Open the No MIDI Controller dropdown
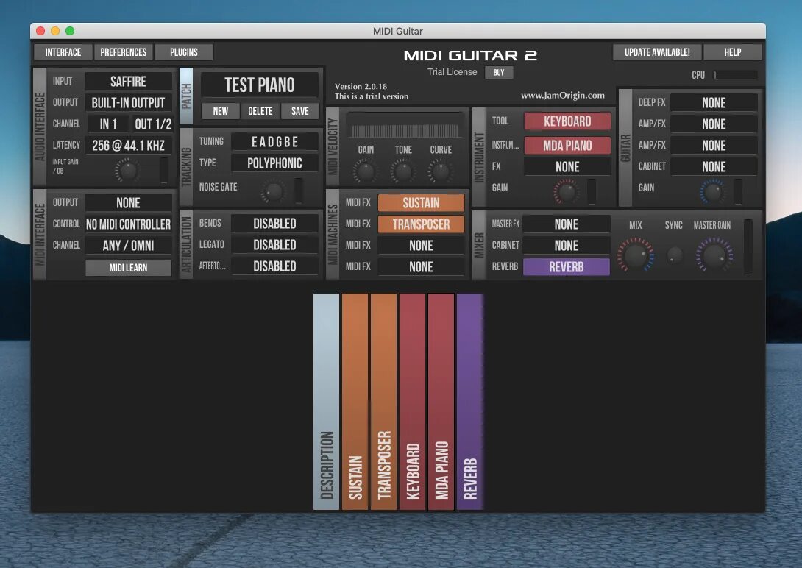Viewport: 802px width, 568px height. [x=128, y=224]
